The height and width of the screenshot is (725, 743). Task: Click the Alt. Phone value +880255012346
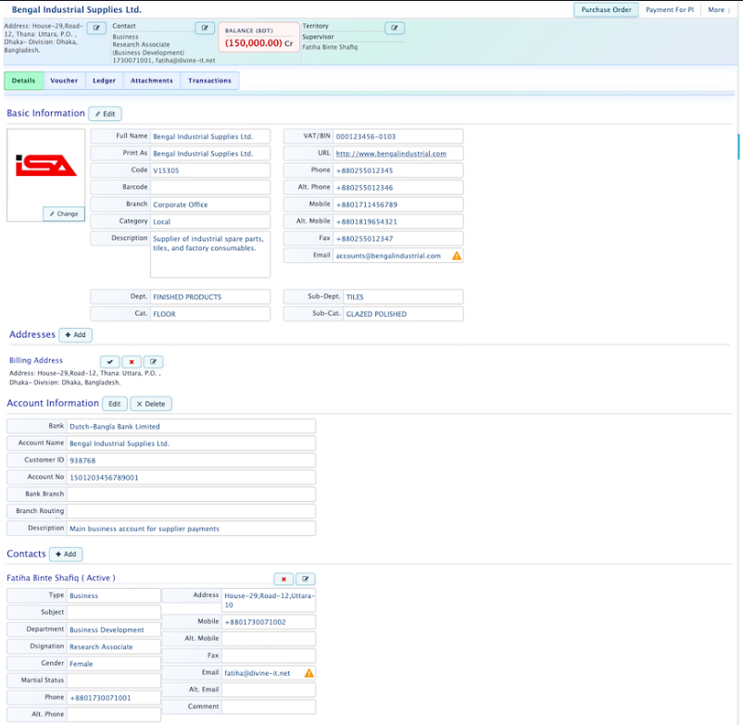pyautogui.click(x=398, y=188)
